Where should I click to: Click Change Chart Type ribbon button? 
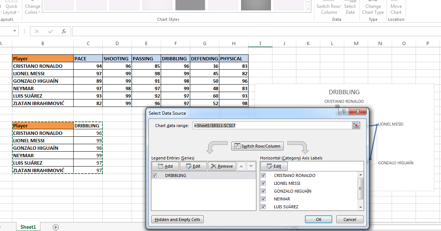click(373, 9)
